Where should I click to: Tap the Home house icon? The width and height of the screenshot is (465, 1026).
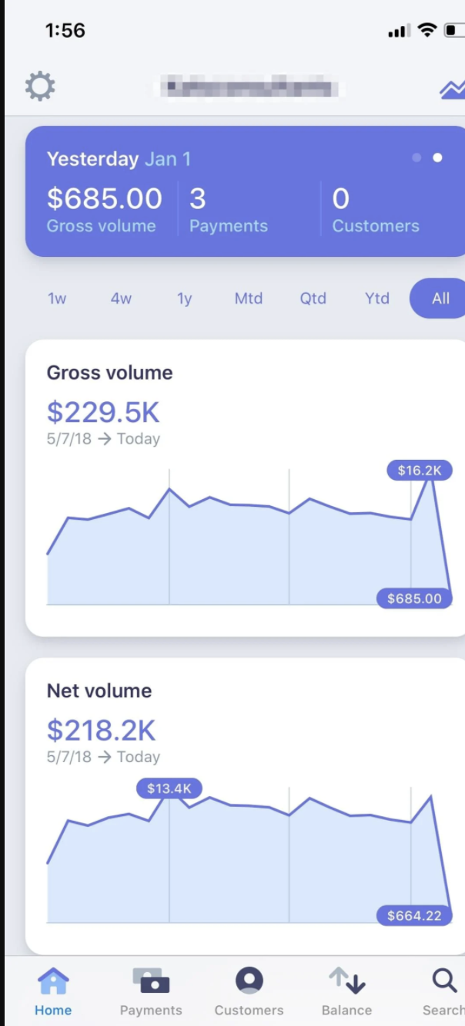[x=53, y=982]
